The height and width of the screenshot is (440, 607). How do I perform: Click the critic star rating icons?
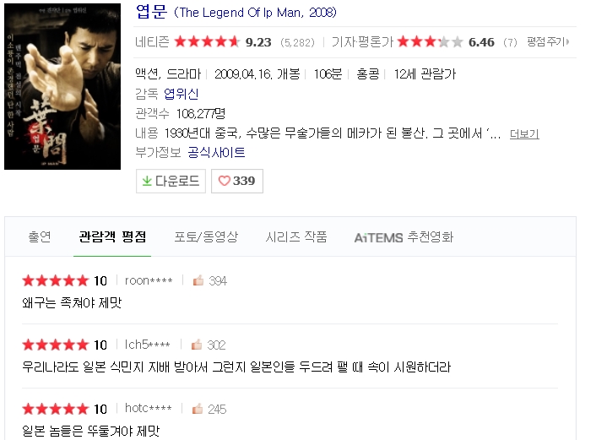pyautogui.click(x=430, y=41)
